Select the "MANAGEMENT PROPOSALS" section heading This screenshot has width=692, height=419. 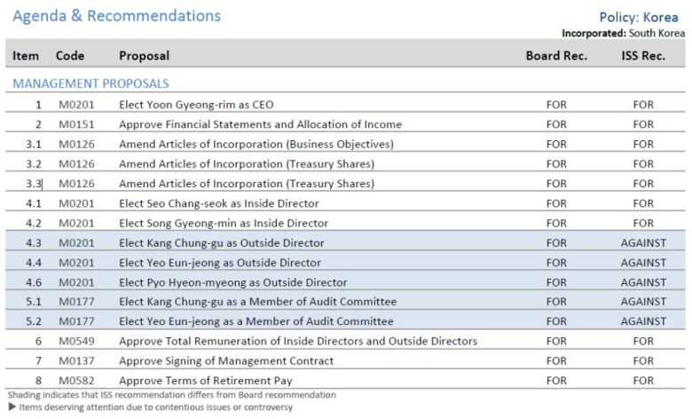90,83
